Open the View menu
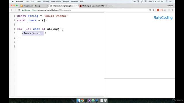 [38, 1]
